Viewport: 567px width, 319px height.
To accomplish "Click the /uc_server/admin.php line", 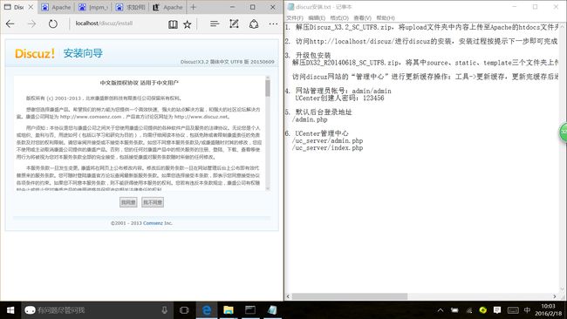I will click(327, 141).
